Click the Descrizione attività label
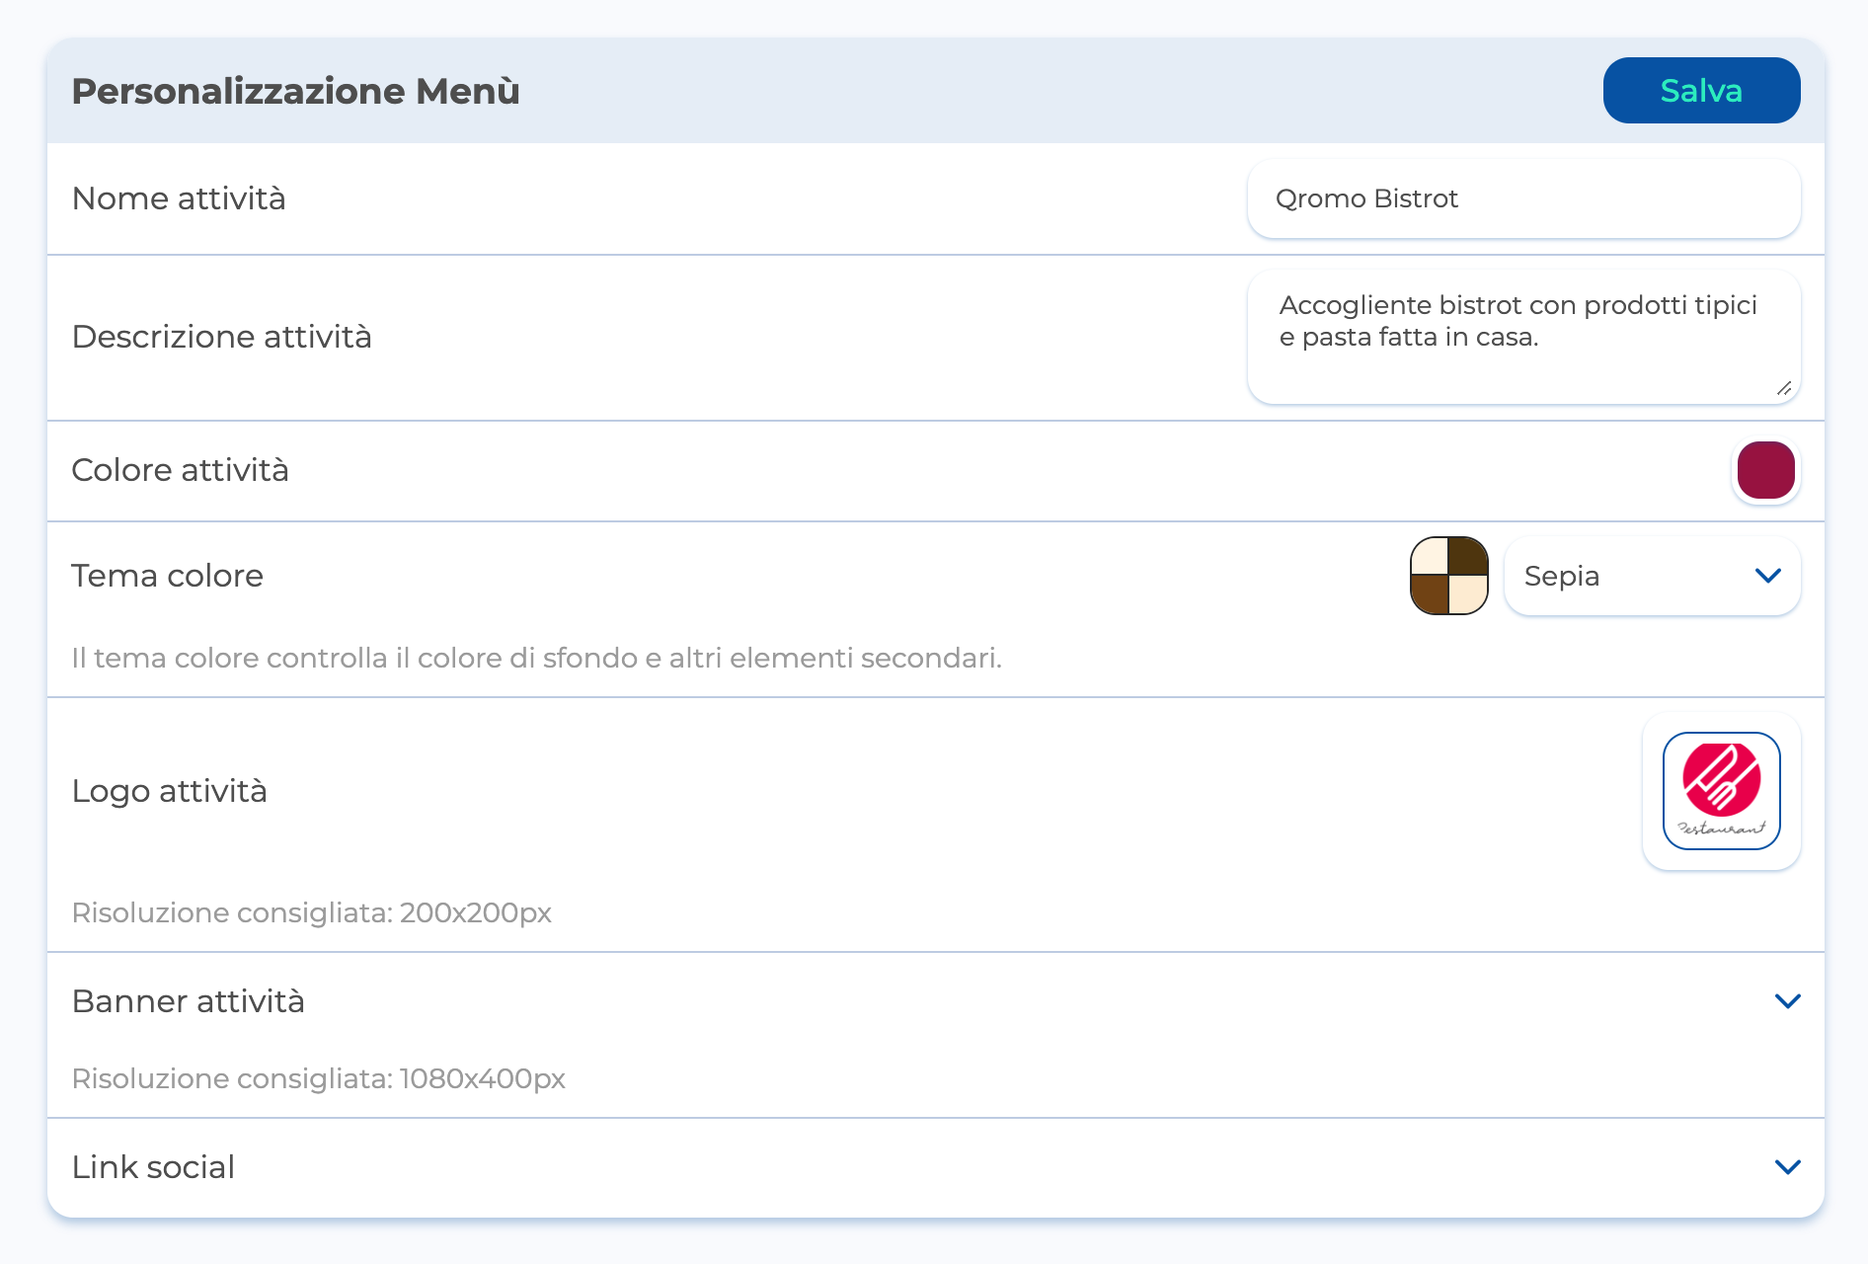Viewport: 1868px width, 1264px height. [222, 337]
